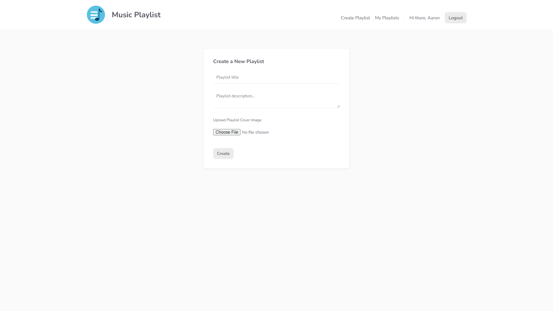553x311 pixels.
Task: Click the 'Hi there, Aaron' greeting
Action: [x=424, y=18]
